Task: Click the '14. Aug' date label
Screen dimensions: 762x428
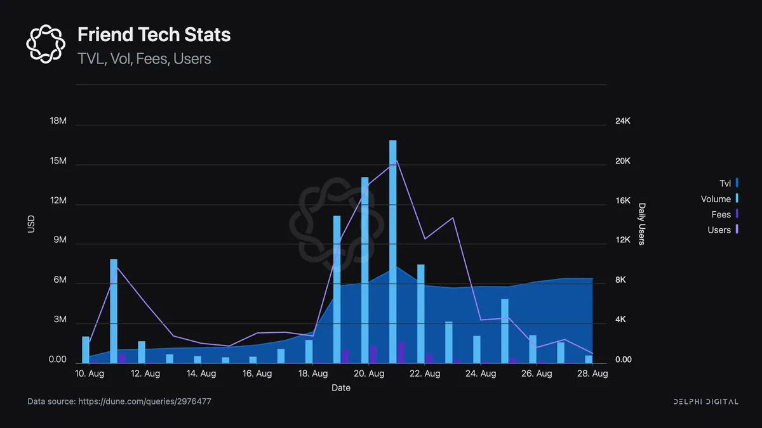Action: pos(201,373)
